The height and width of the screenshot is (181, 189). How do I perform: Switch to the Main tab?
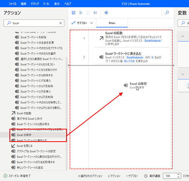[x=112, y=23]
